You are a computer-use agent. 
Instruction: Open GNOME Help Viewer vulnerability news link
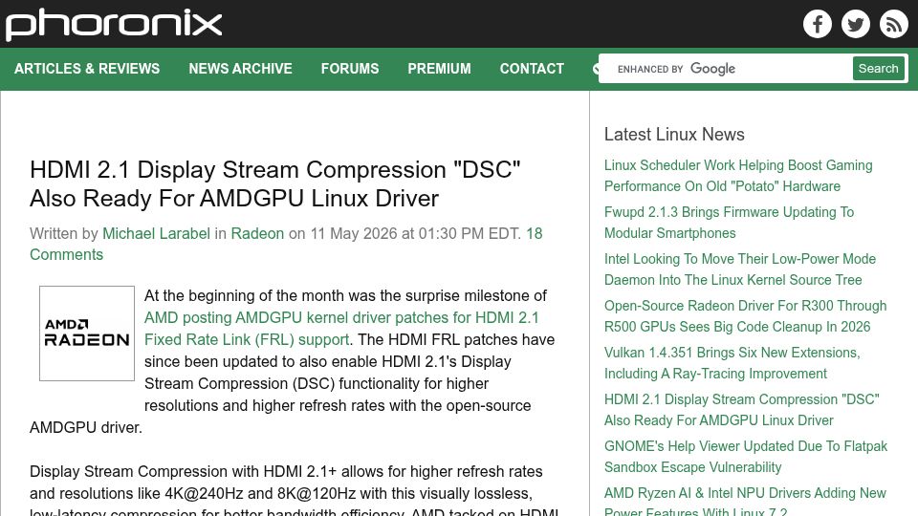[746, 457]
